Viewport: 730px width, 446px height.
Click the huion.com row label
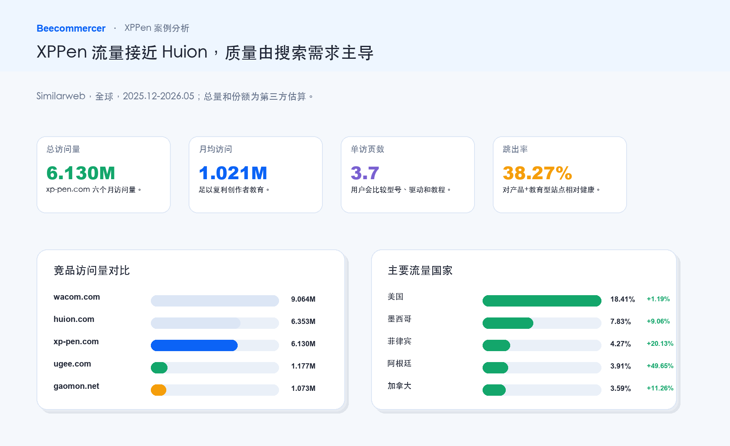click(74, 319)
